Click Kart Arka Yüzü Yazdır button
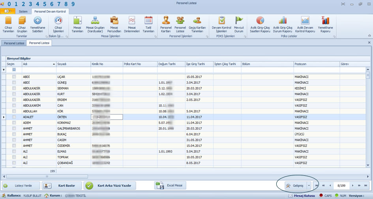Screen dimensions: 373x199 111,186
